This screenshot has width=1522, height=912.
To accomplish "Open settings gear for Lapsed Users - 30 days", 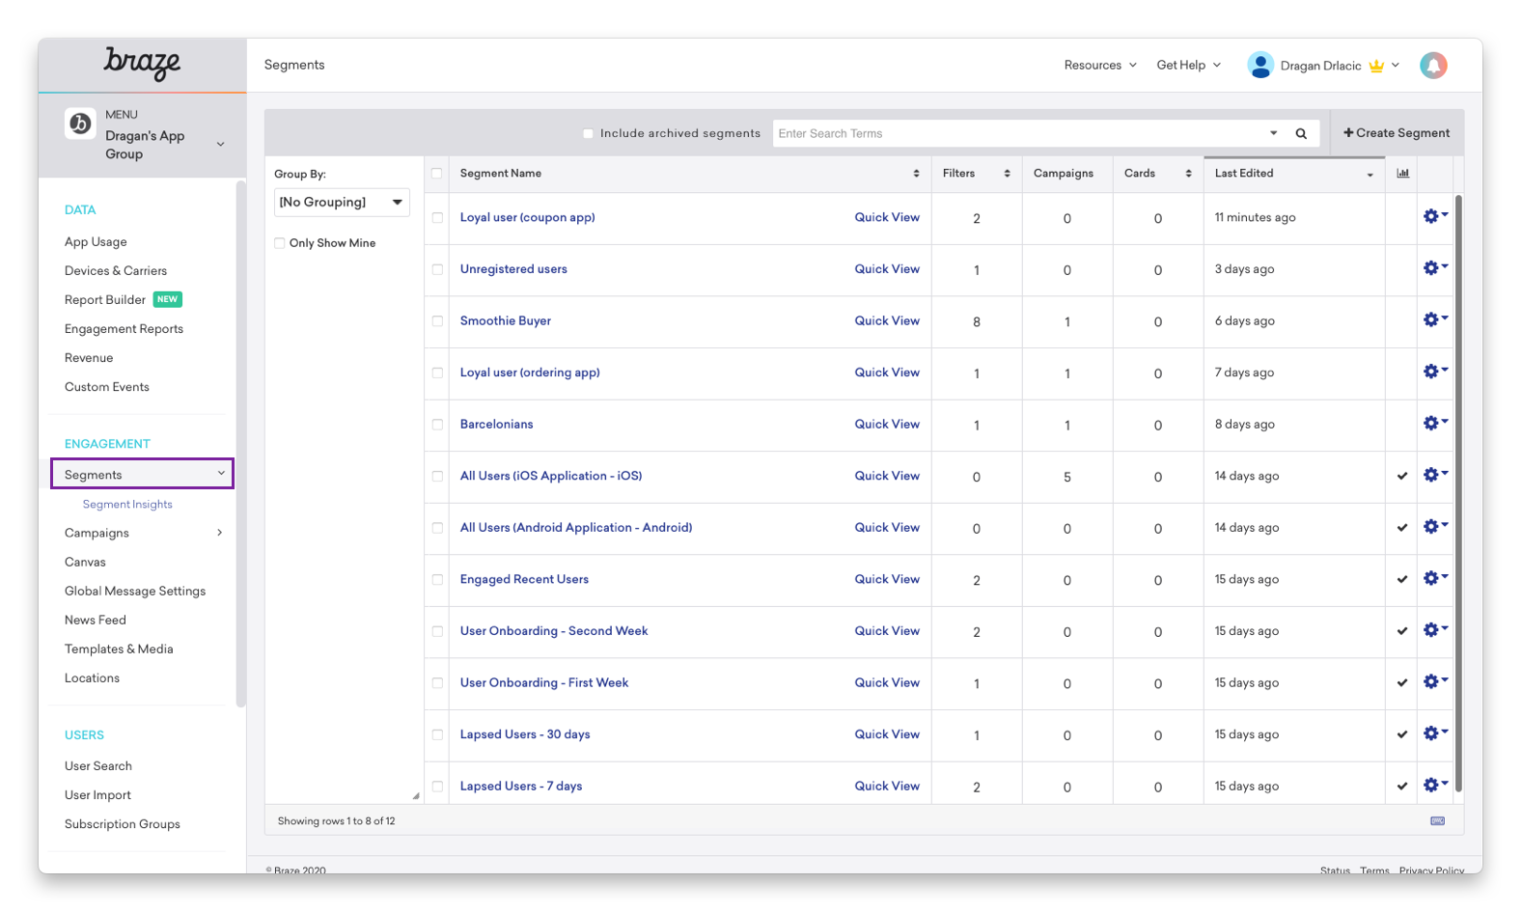I will pos(1435,733).
